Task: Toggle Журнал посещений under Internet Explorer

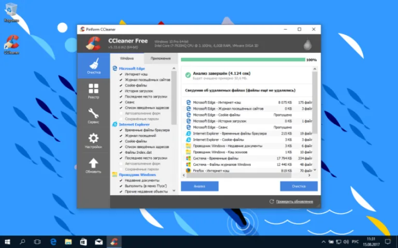Action: point(121,136)
